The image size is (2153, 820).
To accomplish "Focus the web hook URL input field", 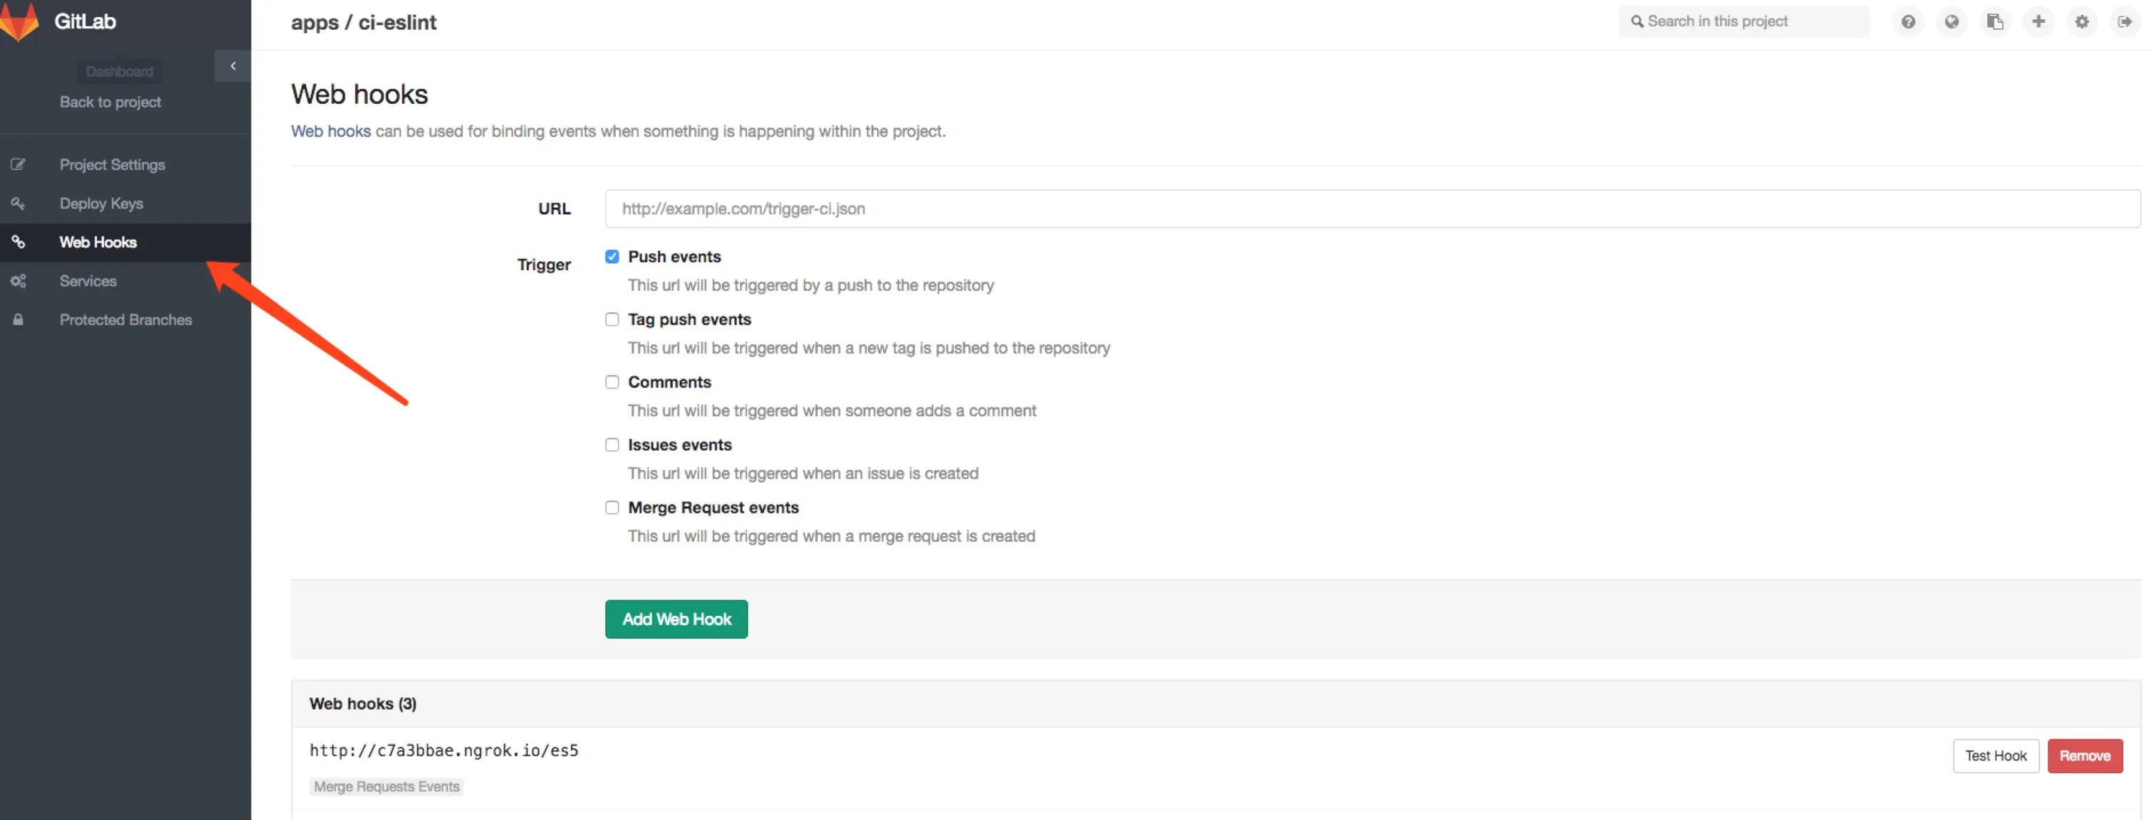I will click(x=1371, y=209).
